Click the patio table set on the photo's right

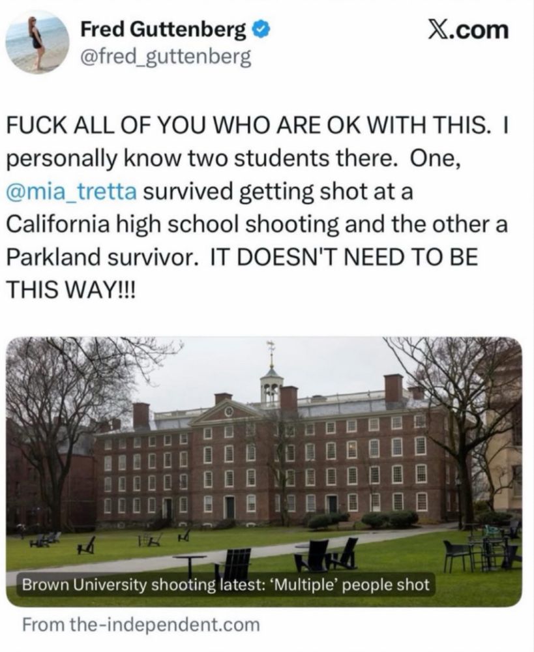click(482, 548)
